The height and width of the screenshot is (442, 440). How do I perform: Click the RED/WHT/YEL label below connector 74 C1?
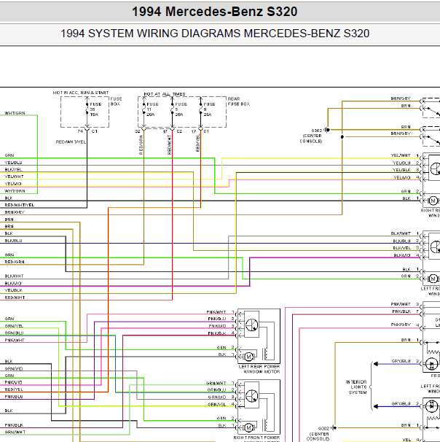(71, 142)
